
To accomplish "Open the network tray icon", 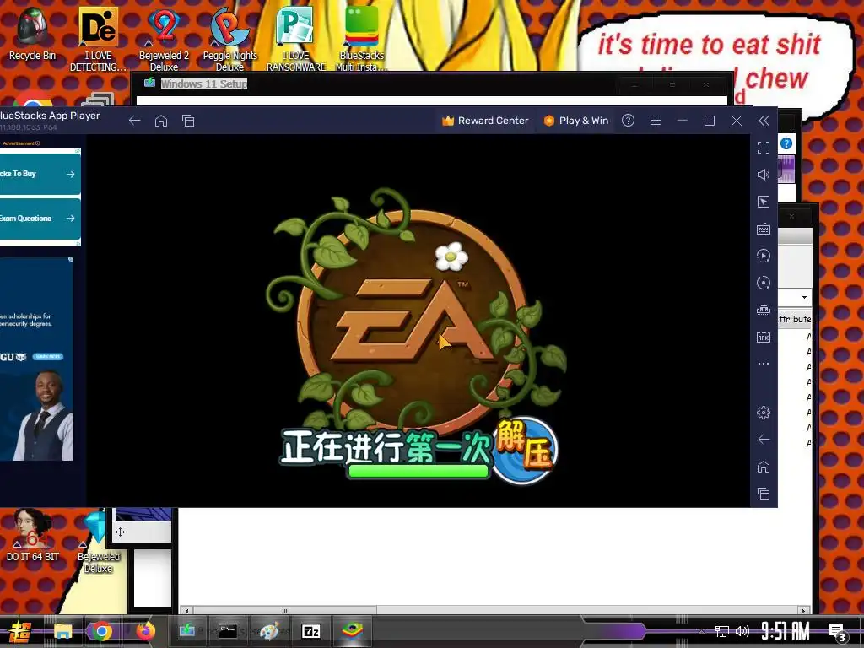I will point(722,631).
